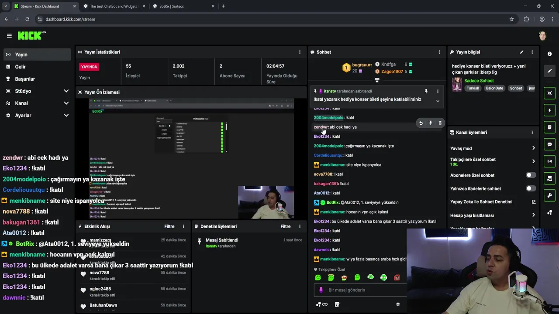Expand Ayarlar sidebar section
559x314 pixels.
pos(66,116)
